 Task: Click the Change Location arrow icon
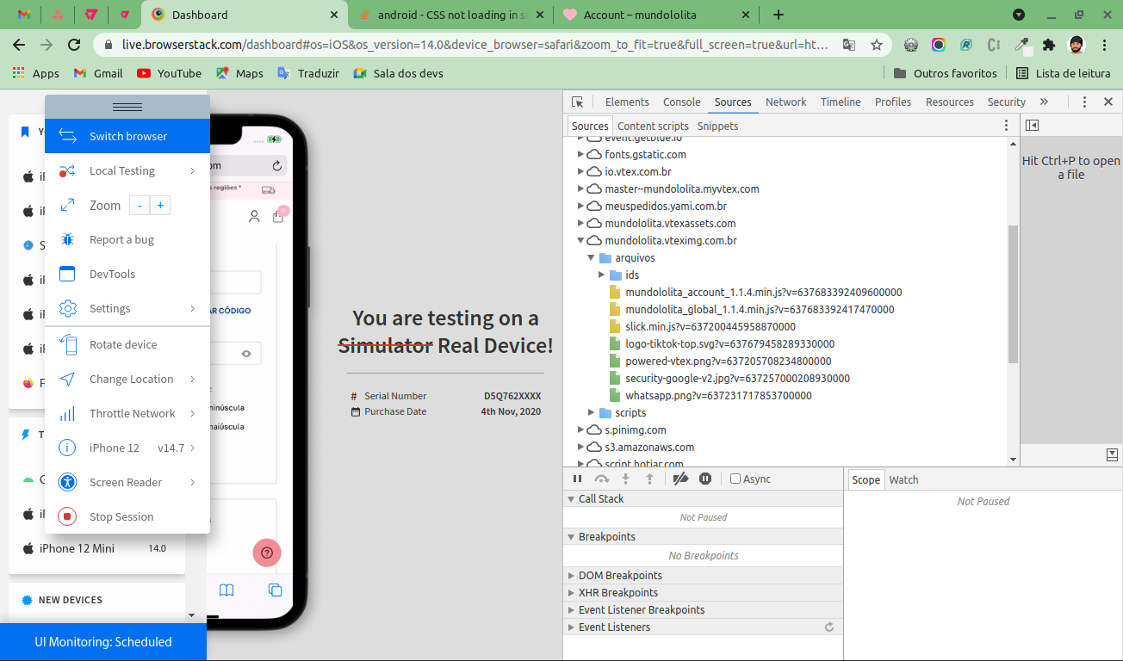point(67,379)
